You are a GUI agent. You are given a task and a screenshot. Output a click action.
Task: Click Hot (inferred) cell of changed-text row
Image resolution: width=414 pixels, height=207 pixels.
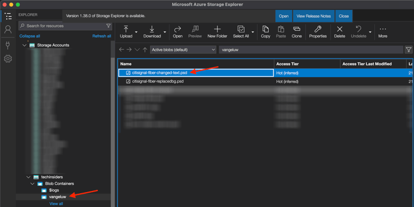click(x=307, y=73)
